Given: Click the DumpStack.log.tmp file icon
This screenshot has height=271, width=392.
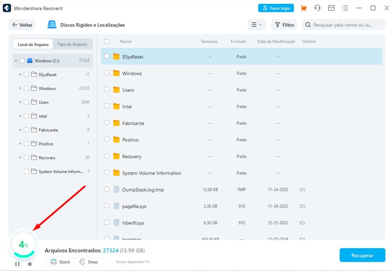Looking at the screenshot, I should pos(116,190).
